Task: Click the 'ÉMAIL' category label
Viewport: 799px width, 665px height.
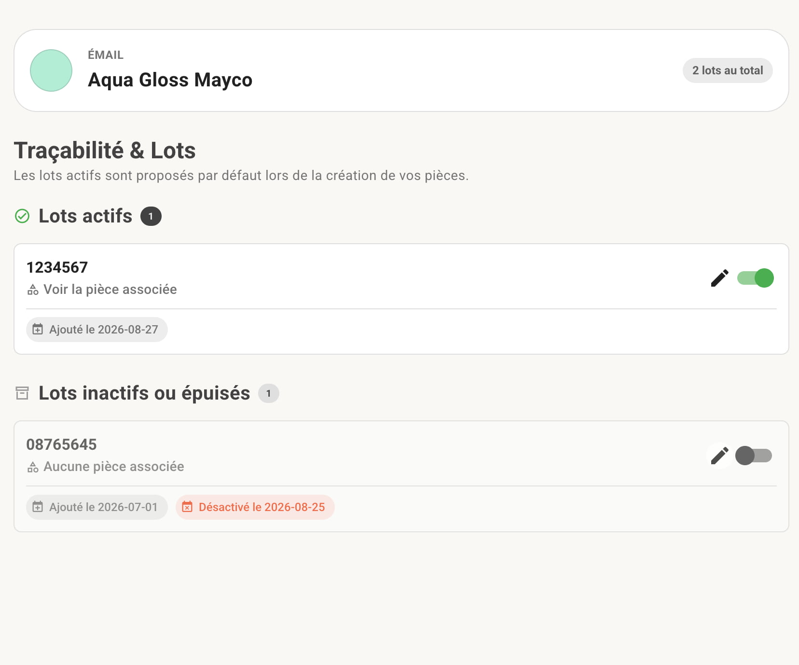Action: [106, 55]
